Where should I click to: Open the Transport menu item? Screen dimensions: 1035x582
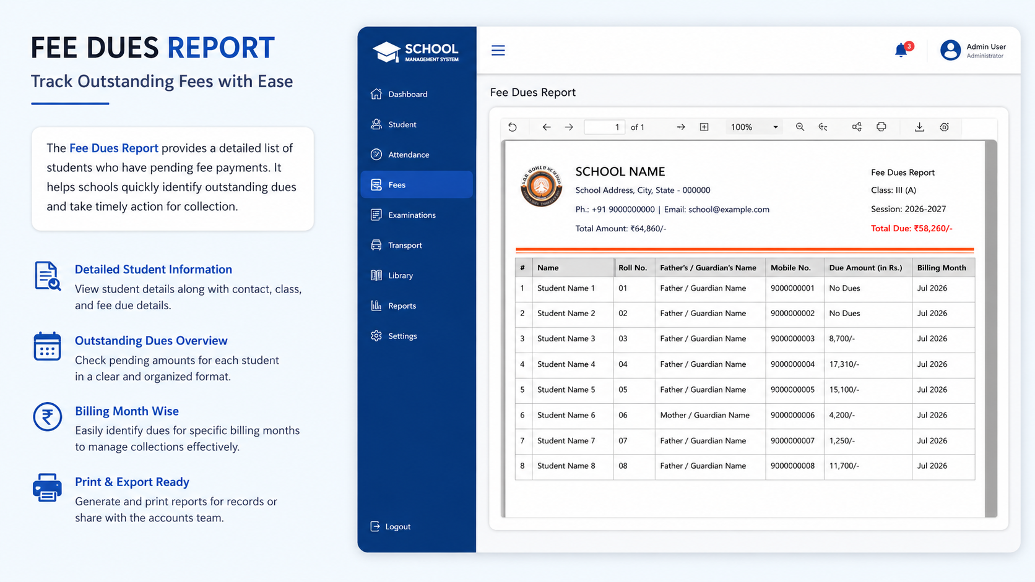click(x=417, y=245)
